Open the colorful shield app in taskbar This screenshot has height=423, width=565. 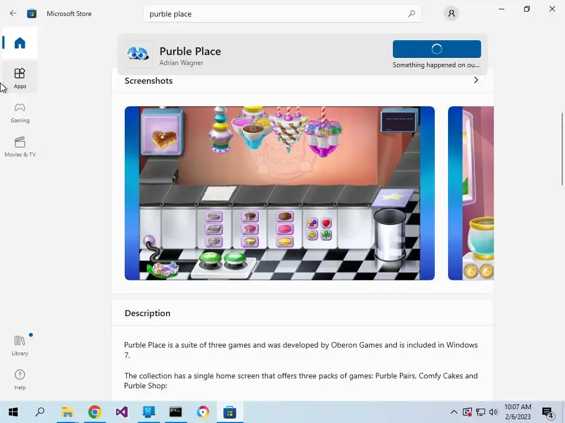pos(202,412)
